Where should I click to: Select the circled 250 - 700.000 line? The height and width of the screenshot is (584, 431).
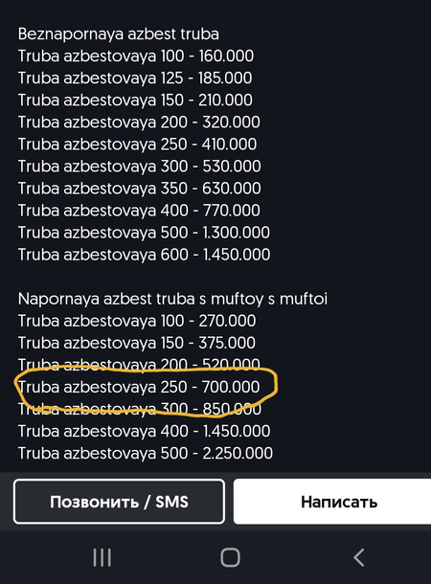[139, 387]
